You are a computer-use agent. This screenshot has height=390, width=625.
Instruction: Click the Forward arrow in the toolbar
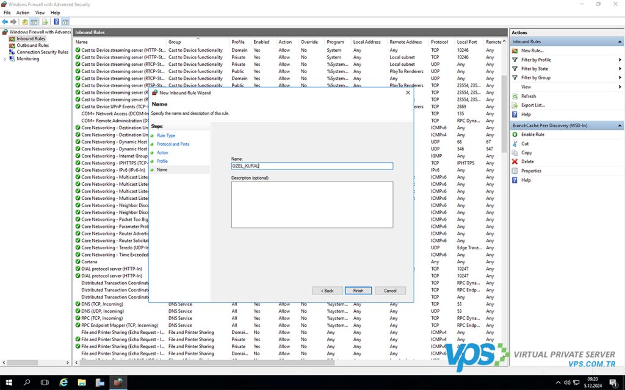click(x=13, y=22)
